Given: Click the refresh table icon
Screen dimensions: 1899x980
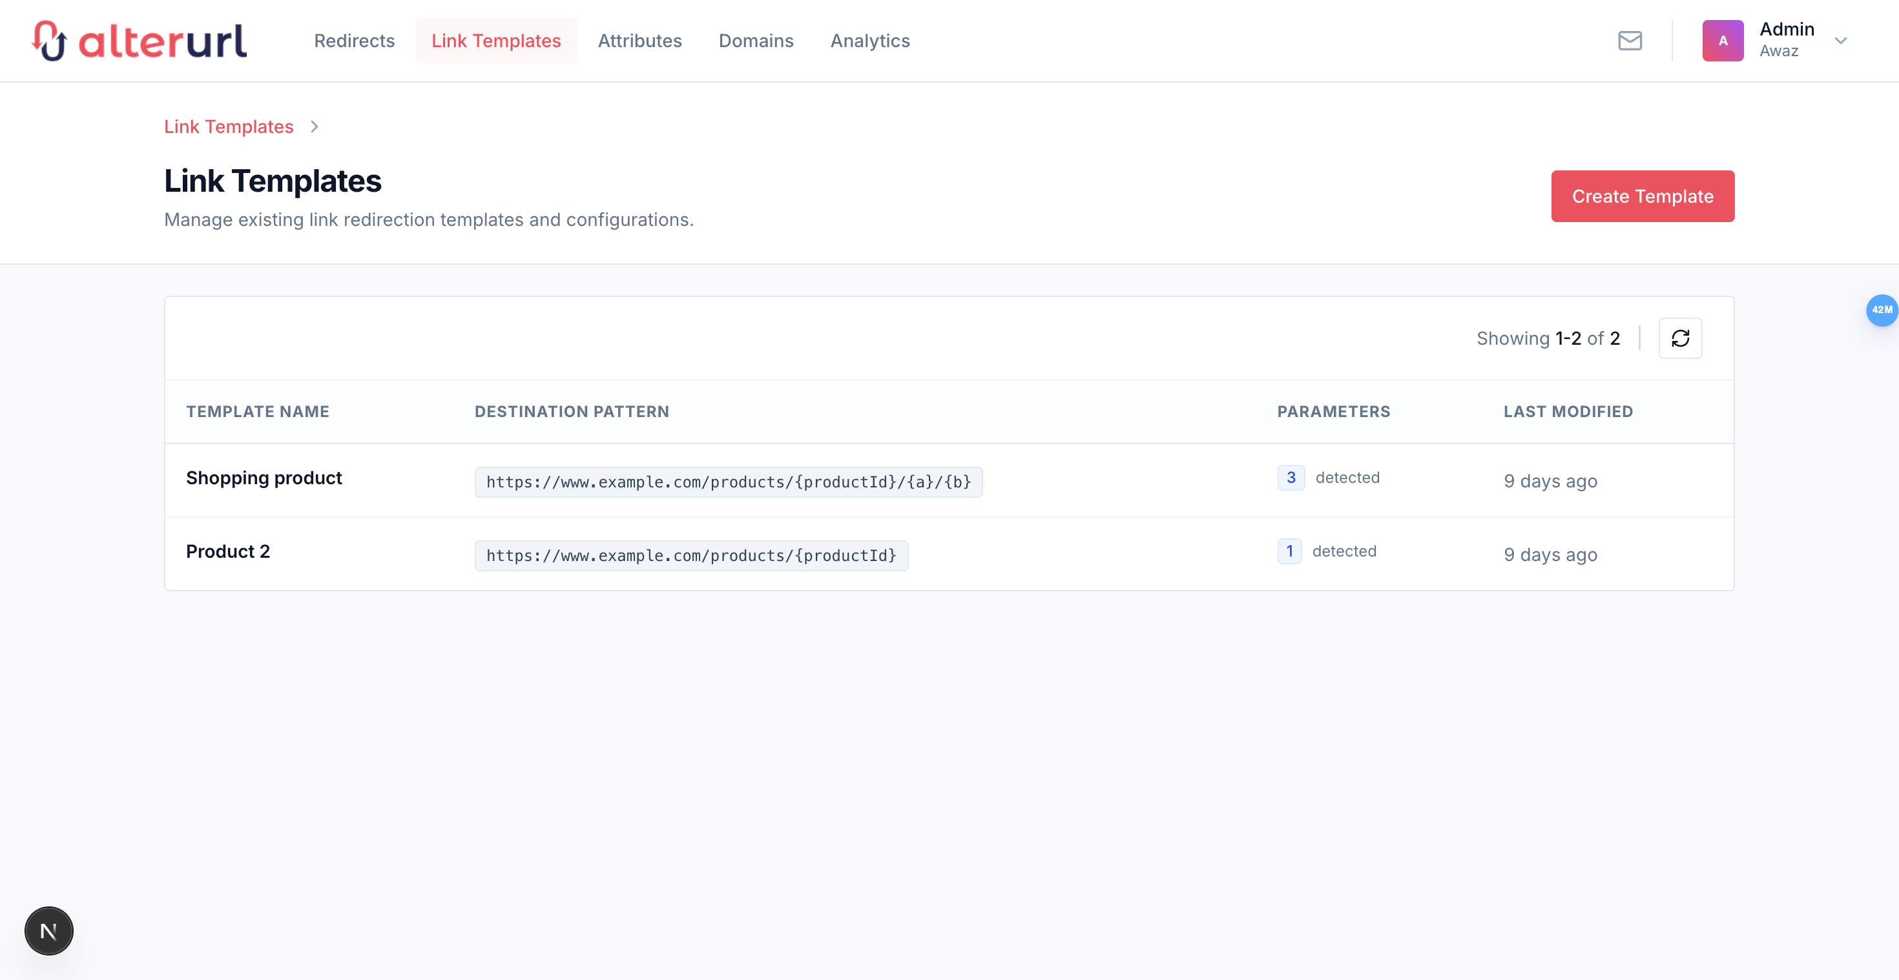Looking at the screenshot, I should tap(1679, 338).
